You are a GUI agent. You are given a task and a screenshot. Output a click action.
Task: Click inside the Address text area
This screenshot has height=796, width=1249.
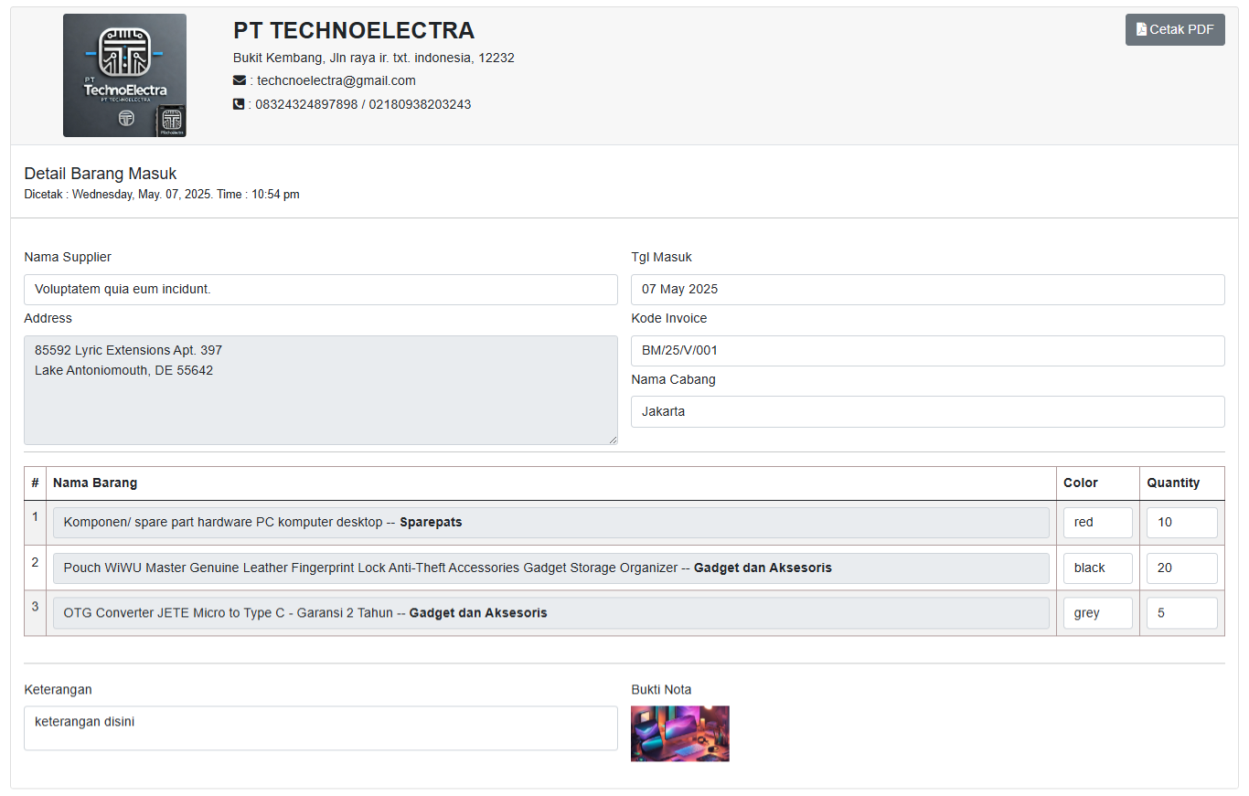tap(320, 390)
